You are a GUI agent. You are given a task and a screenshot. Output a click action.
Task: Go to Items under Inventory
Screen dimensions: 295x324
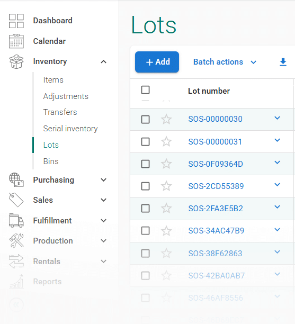(x=53, y=80)
